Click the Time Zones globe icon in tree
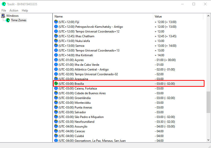 coord(8,20)
